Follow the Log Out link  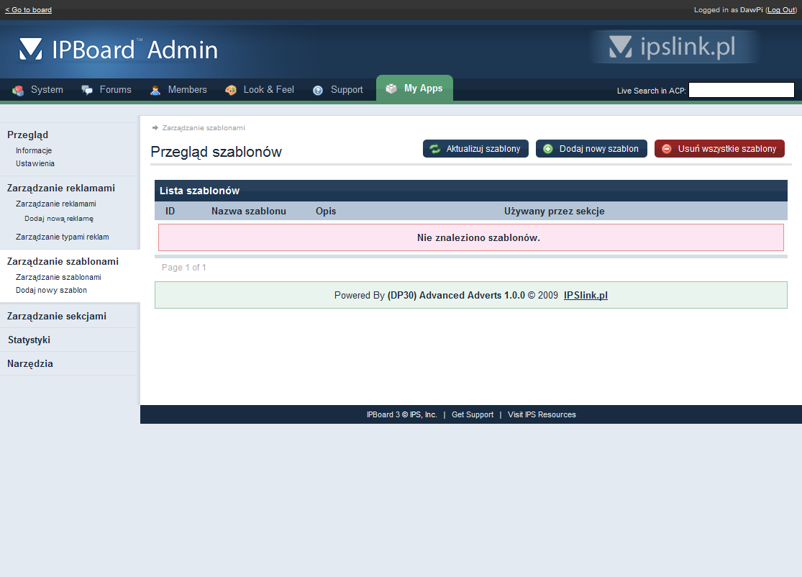pos(781,10)
